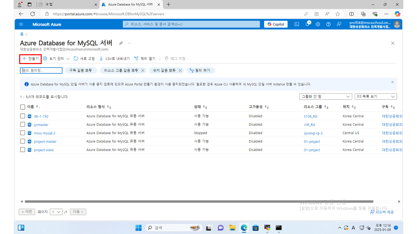Sort by the 고가용성 column header
The width and height of the screenshot is (417, 234).
(x=259, y=107)
